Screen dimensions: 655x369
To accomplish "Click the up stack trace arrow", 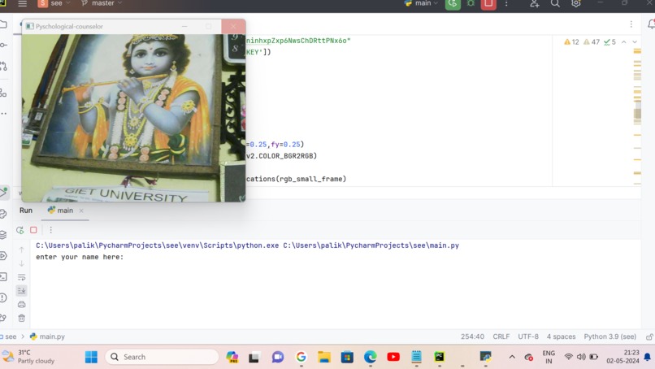I will (22, 250).
